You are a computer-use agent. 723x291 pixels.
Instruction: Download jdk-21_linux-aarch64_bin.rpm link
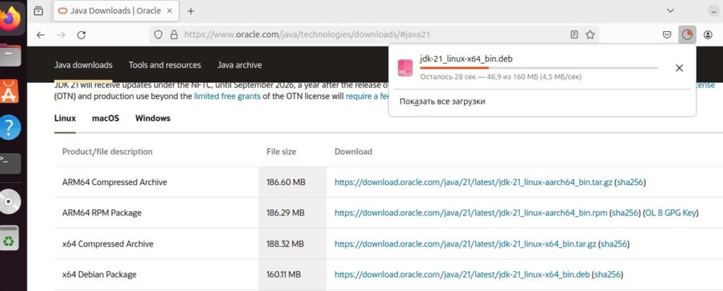471,213
